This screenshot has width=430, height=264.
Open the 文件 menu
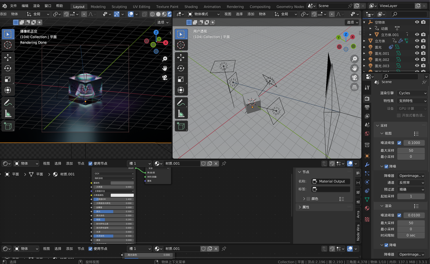click(x=14, y=6)
